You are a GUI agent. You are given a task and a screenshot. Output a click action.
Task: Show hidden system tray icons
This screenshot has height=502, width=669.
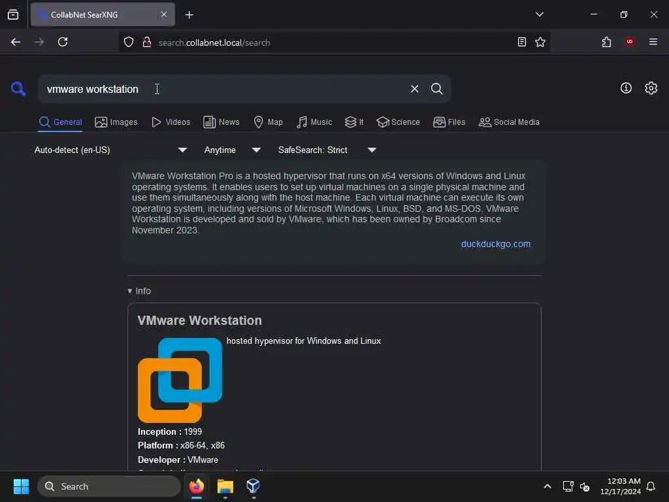(x=547, y=486)
